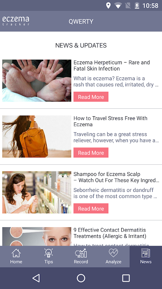Tap the recent apps square
Screen dimensions: 162x289
tap(126, 278)
